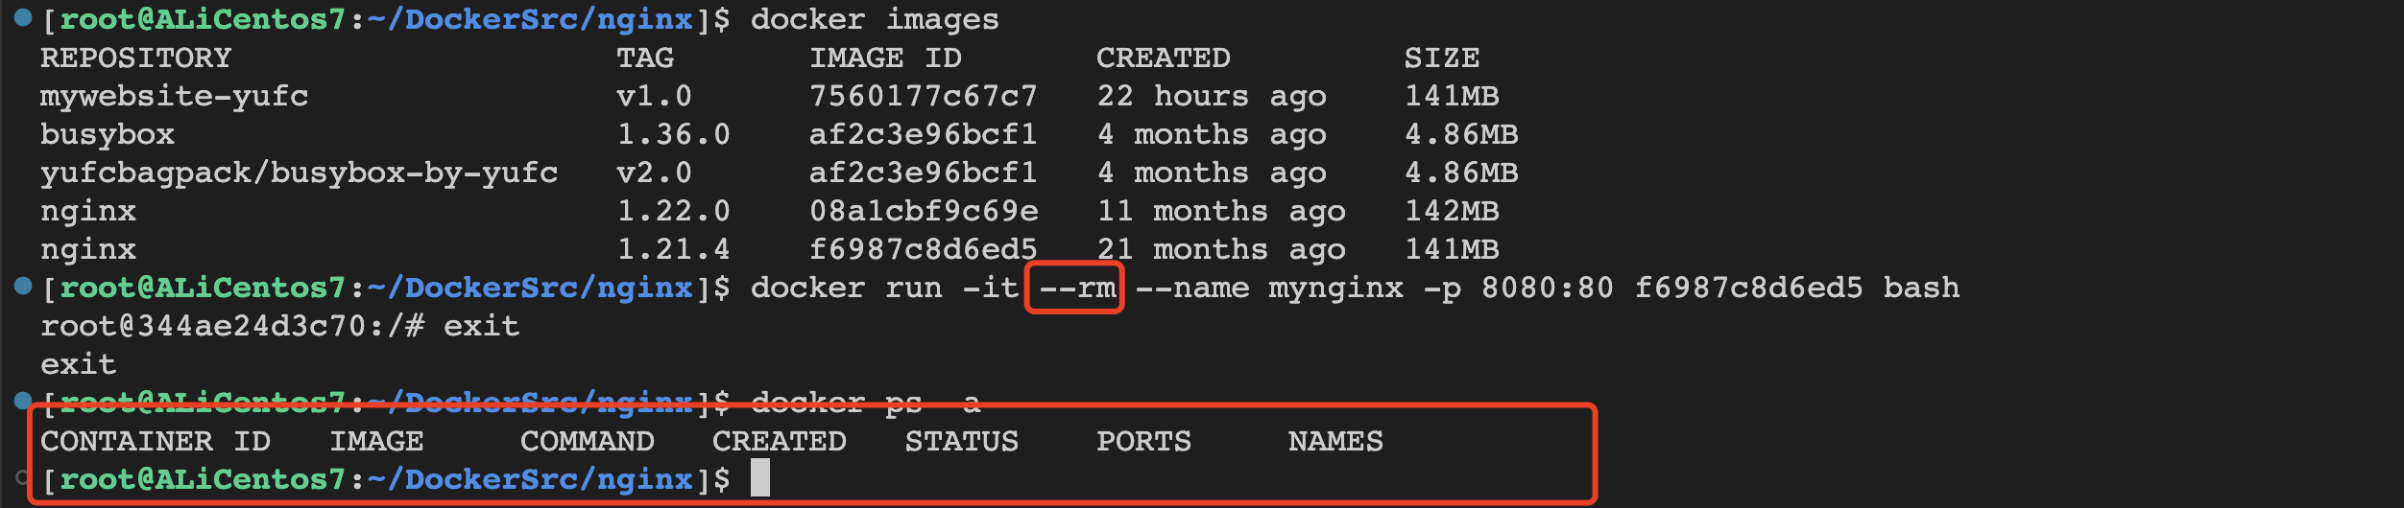
Task: Click the grey circle beside the empty prompt
Action: click(23, 477)
